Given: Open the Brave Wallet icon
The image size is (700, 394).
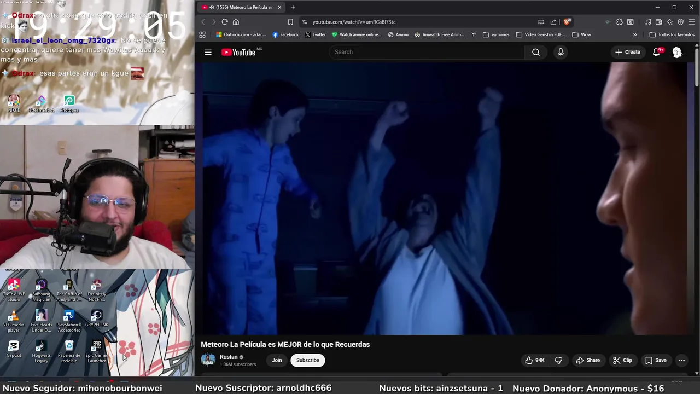Looking at the screenshot, I should [659, 22].
